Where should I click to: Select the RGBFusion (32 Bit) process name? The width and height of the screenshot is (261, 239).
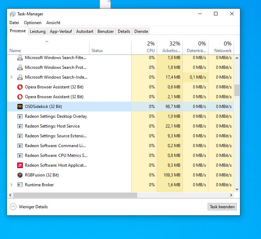[42, 175]
